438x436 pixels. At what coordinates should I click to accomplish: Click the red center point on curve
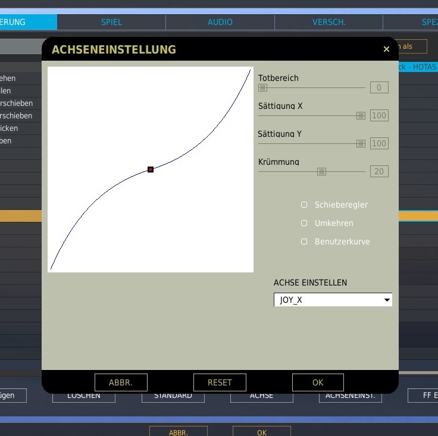click(x=151, y=170)
